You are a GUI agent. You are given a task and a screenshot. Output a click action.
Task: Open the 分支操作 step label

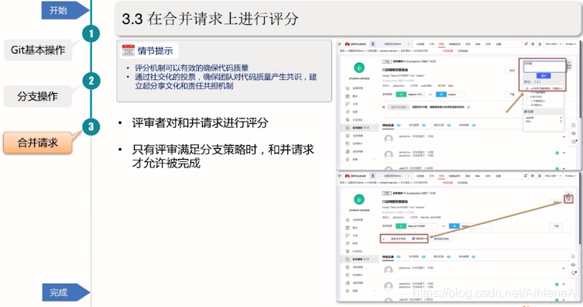38,96
